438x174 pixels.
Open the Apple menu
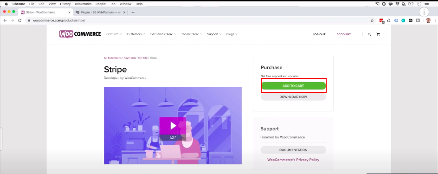coord(6,4)
